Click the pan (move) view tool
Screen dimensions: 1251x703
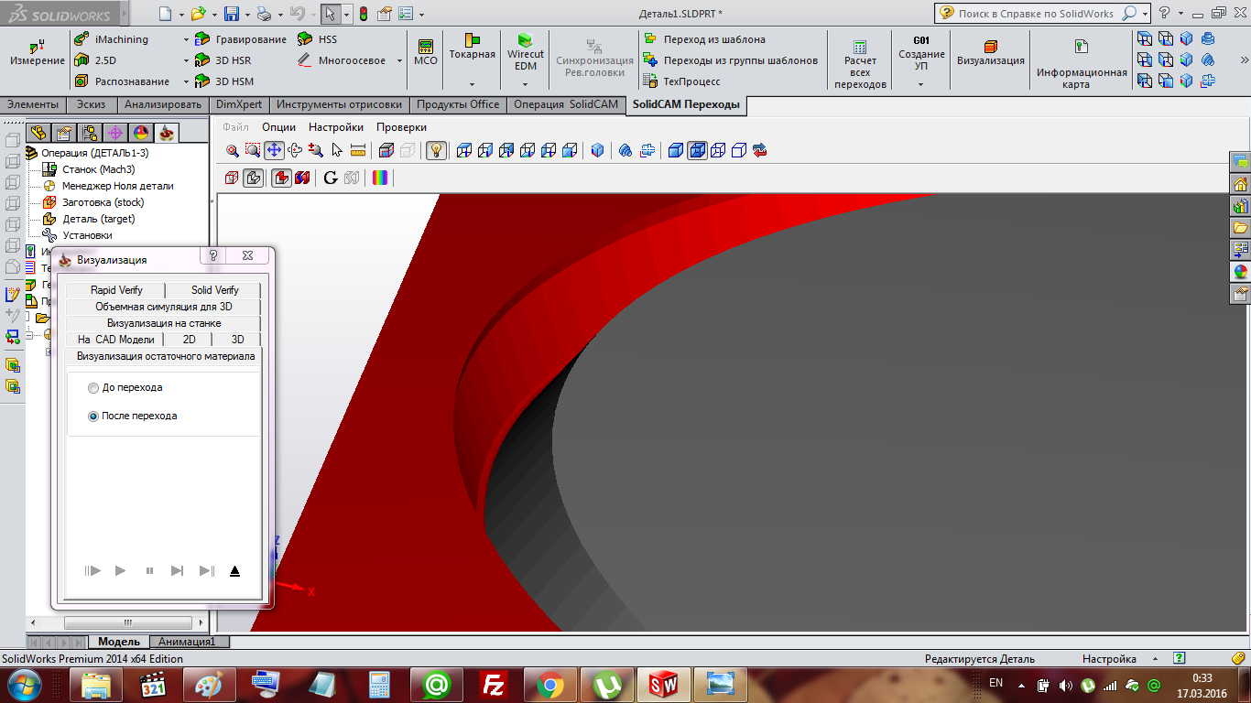pos(274,151)
